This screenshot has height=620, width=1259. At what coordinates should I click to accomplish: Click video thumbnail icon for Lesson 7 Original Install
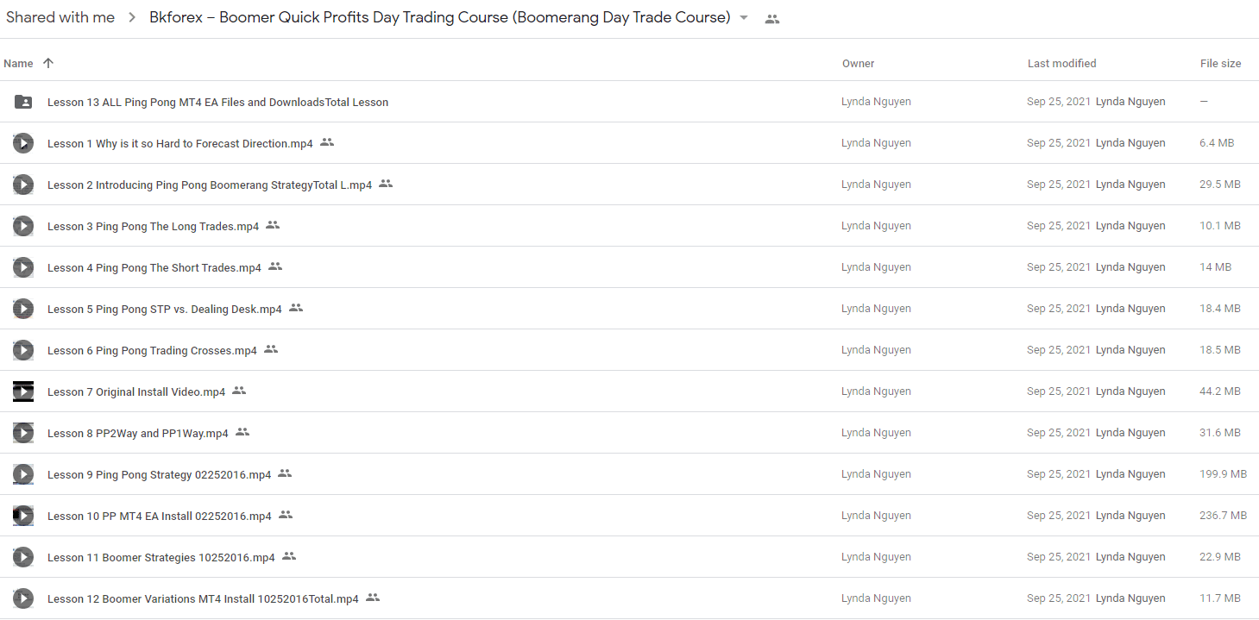pyautogui.click(x=23, y=391)
